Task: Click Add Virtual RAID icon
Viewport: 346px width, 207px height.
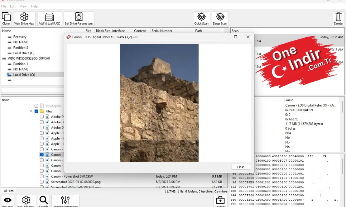Action: (49, 19)
